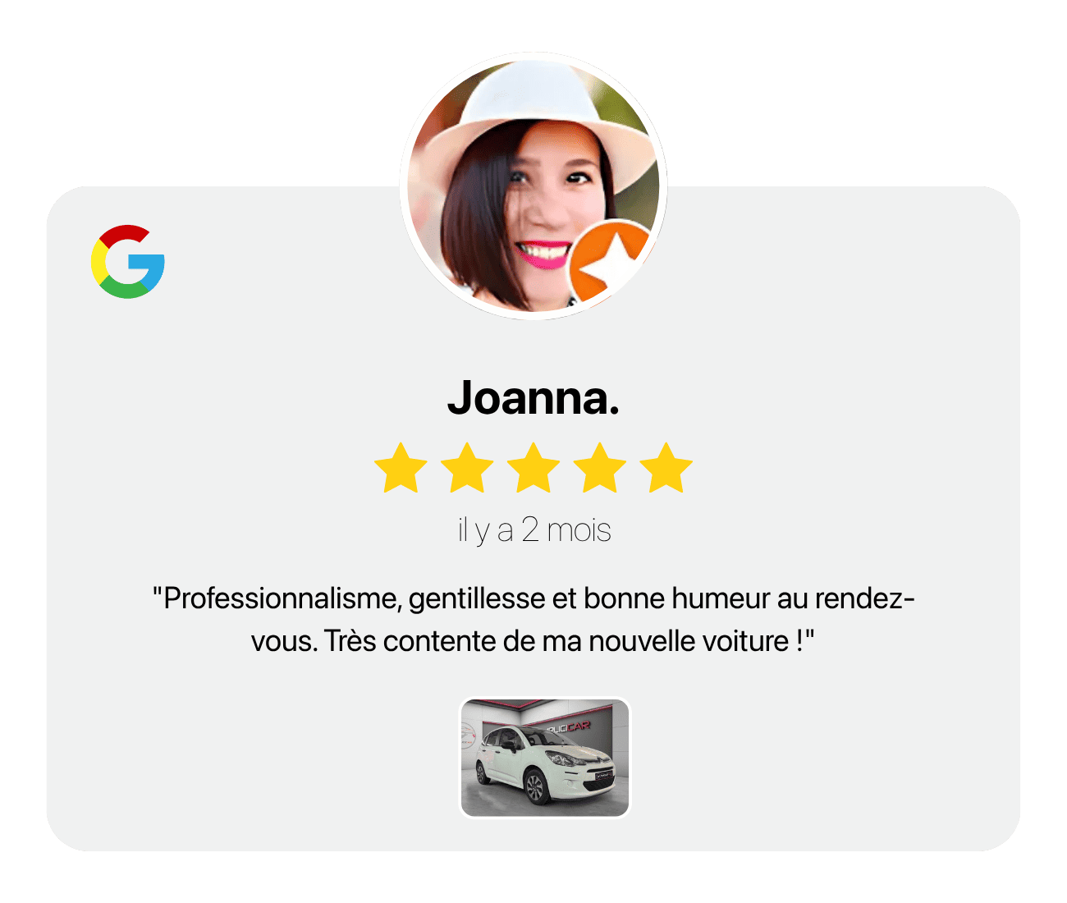Select the second yellow rating star
This screenshot has width=1067, height=903.
[467, 468]
